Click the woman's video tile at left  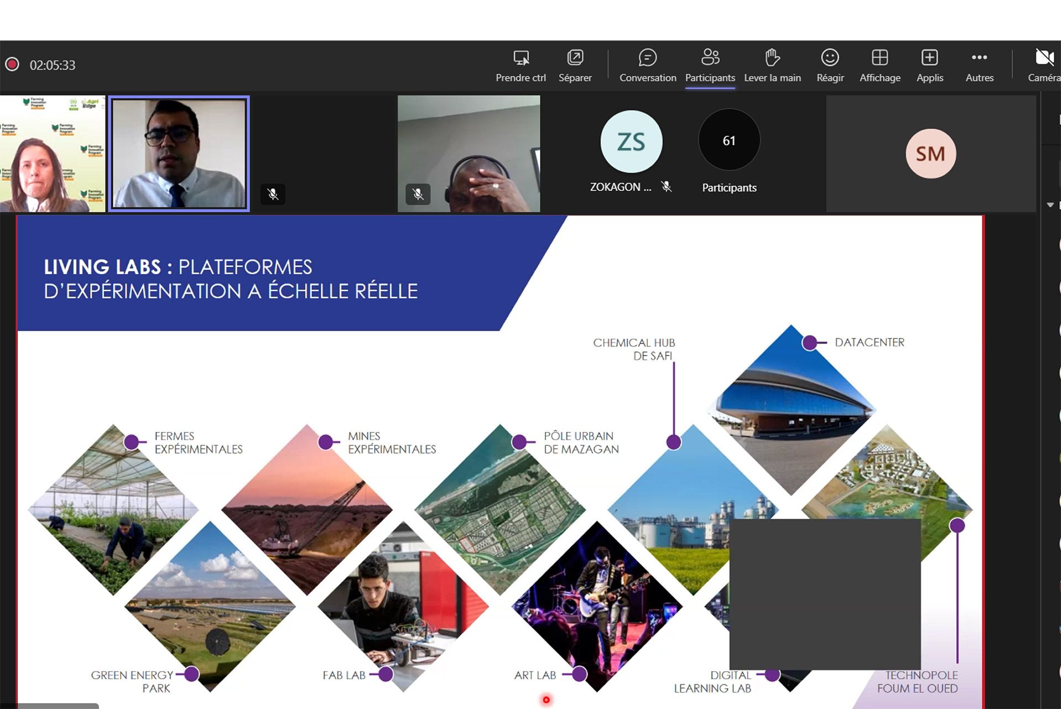pos(52,154)
